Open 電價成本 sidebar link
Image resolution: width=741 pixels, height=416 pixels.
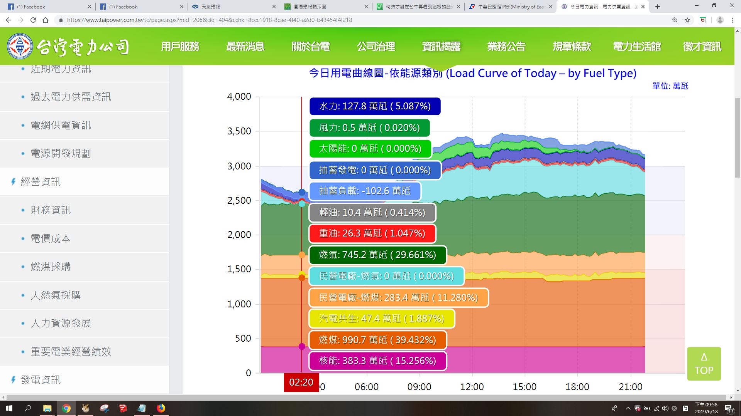tap(51, 238)
